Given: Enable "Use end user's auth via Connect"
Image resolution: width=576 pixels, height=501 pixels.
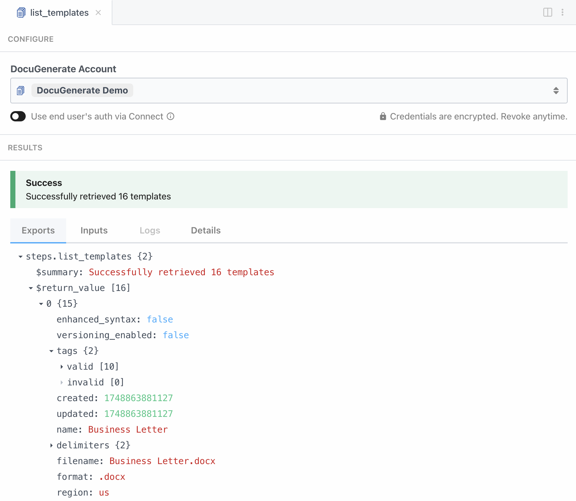Looking at the screenshot, I should tap(18, 116).
